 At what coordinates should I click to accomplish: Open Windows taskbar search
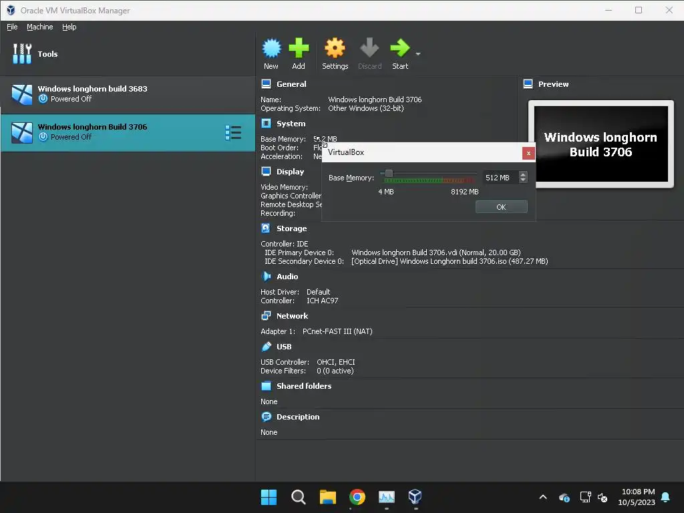pyautogui.click(x=299, y=497)
